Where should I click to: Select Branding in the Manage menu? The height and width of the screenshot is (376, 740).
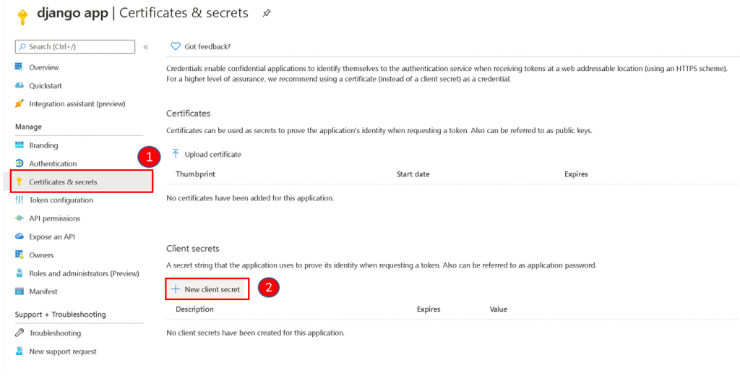(x=43, y=145)
